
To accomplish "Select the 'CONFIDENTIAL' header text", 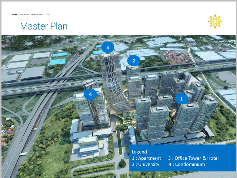I will point(37,14).
